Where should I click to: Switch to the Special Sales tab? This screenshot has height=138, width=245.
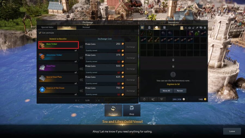coord(47,27)
